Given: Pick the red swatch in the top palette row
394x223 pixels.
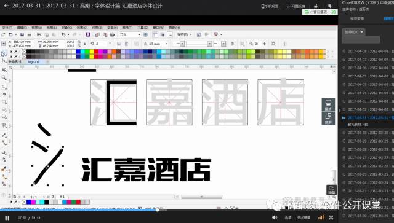Looking at the screenshot, I should (x=96, y=52).
